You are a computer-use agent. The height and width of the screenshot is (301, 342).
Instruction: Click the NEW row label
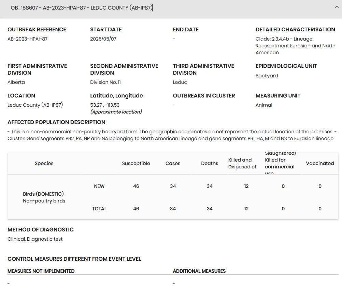click(99, 186)
